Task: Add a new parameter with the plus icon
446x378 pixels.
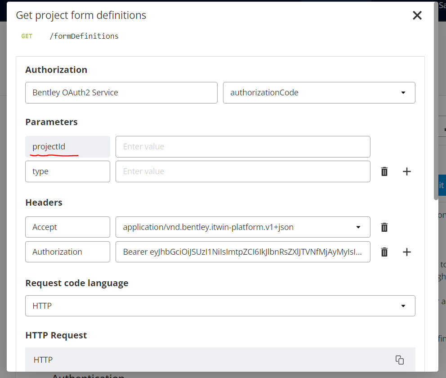Action: click(407, 171)
